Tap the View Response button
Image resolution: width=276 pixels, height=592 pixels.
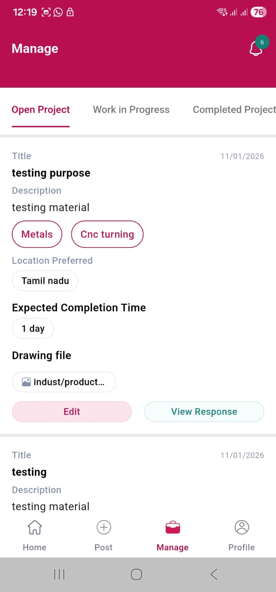(x=204, y=412)
